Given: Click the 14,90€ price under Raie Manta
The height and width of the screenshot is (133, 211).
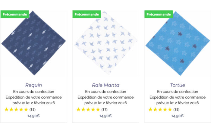Looking at the screenshot, I should (105, 116).
